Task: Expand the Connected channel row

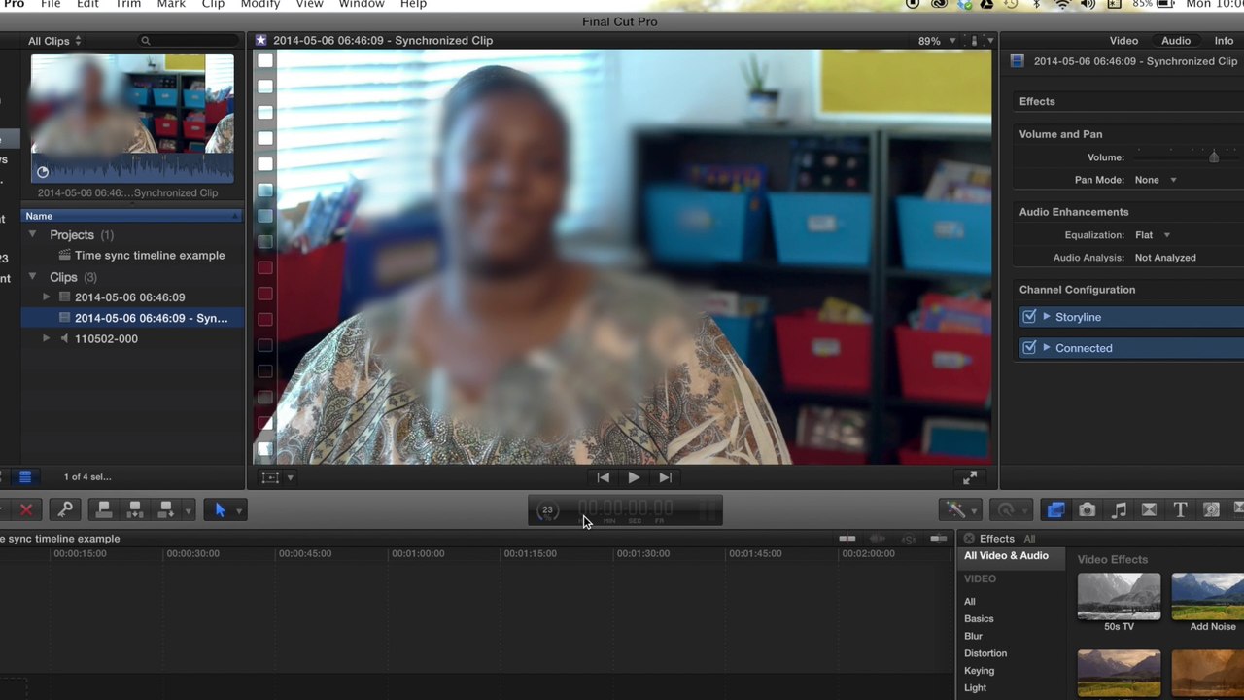Action: coord(1047,348)
